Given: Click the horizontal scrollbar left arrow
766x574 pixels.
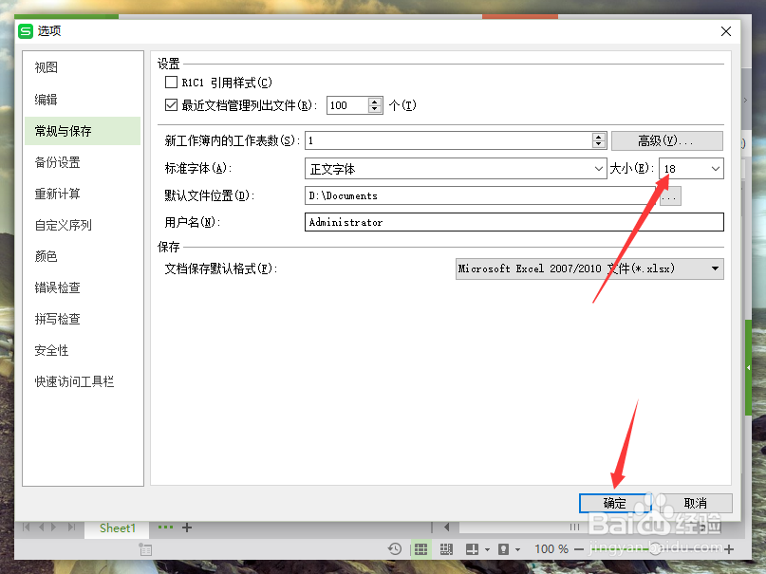Looking at the screenshot, I should 446,528.
